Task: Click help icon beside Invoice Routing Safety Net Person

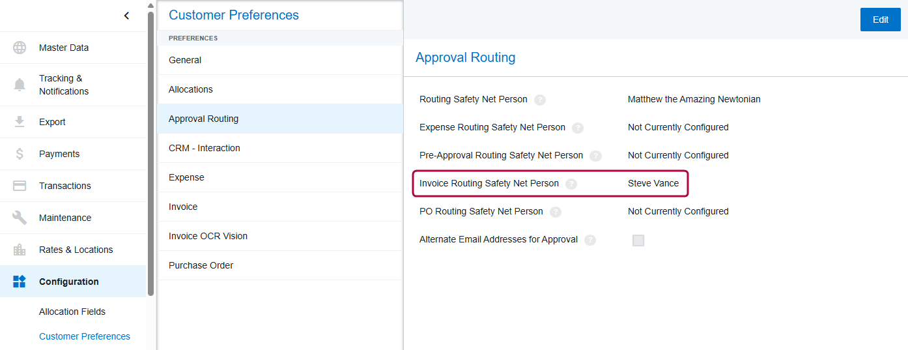Action: (x=571, y=184)
